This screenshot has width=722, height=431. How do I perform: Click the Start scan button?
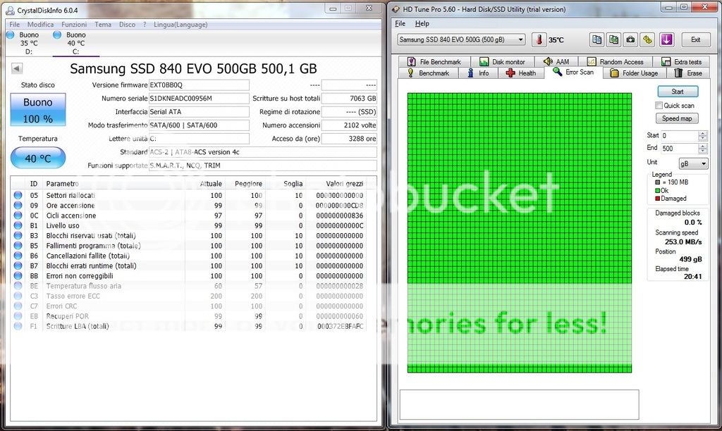[678, 92]
